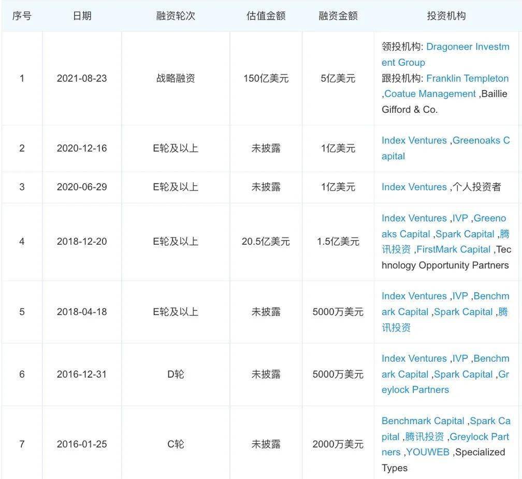Open Index Ventures in the 2020-06-29 row
522x479 pixels.
(x=414, y=187)
